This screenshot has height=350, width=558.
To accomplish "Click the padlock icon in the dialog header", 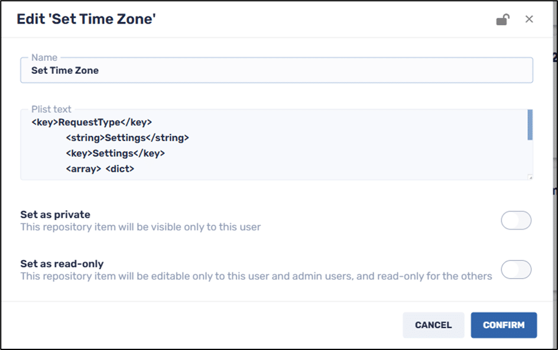I will click(x=502, y=19).
